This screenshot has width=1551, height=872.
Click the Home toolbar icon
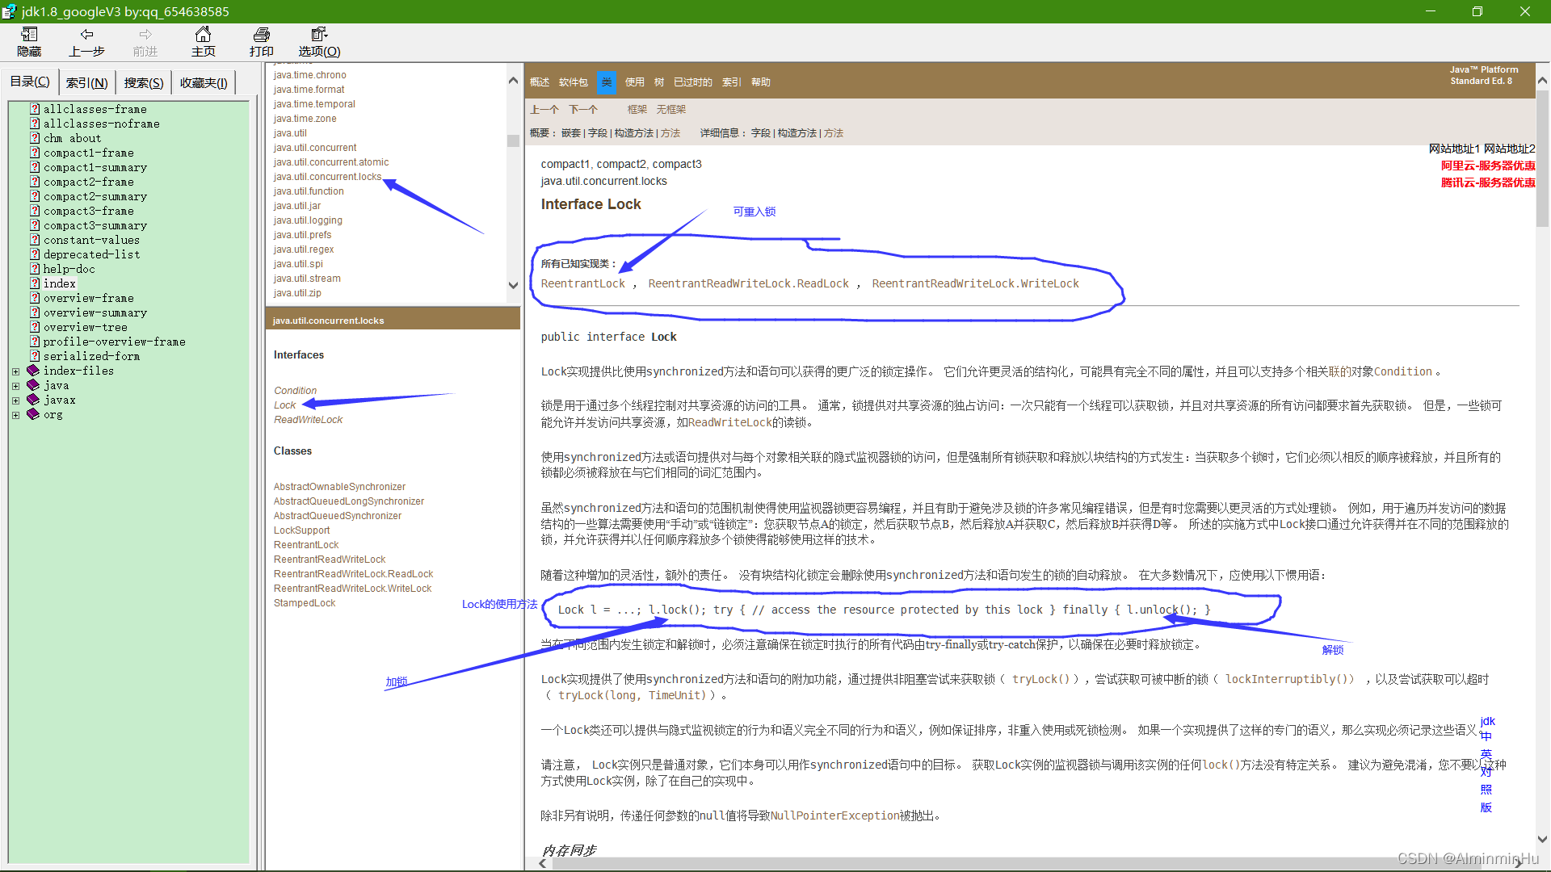coord(203,35)
